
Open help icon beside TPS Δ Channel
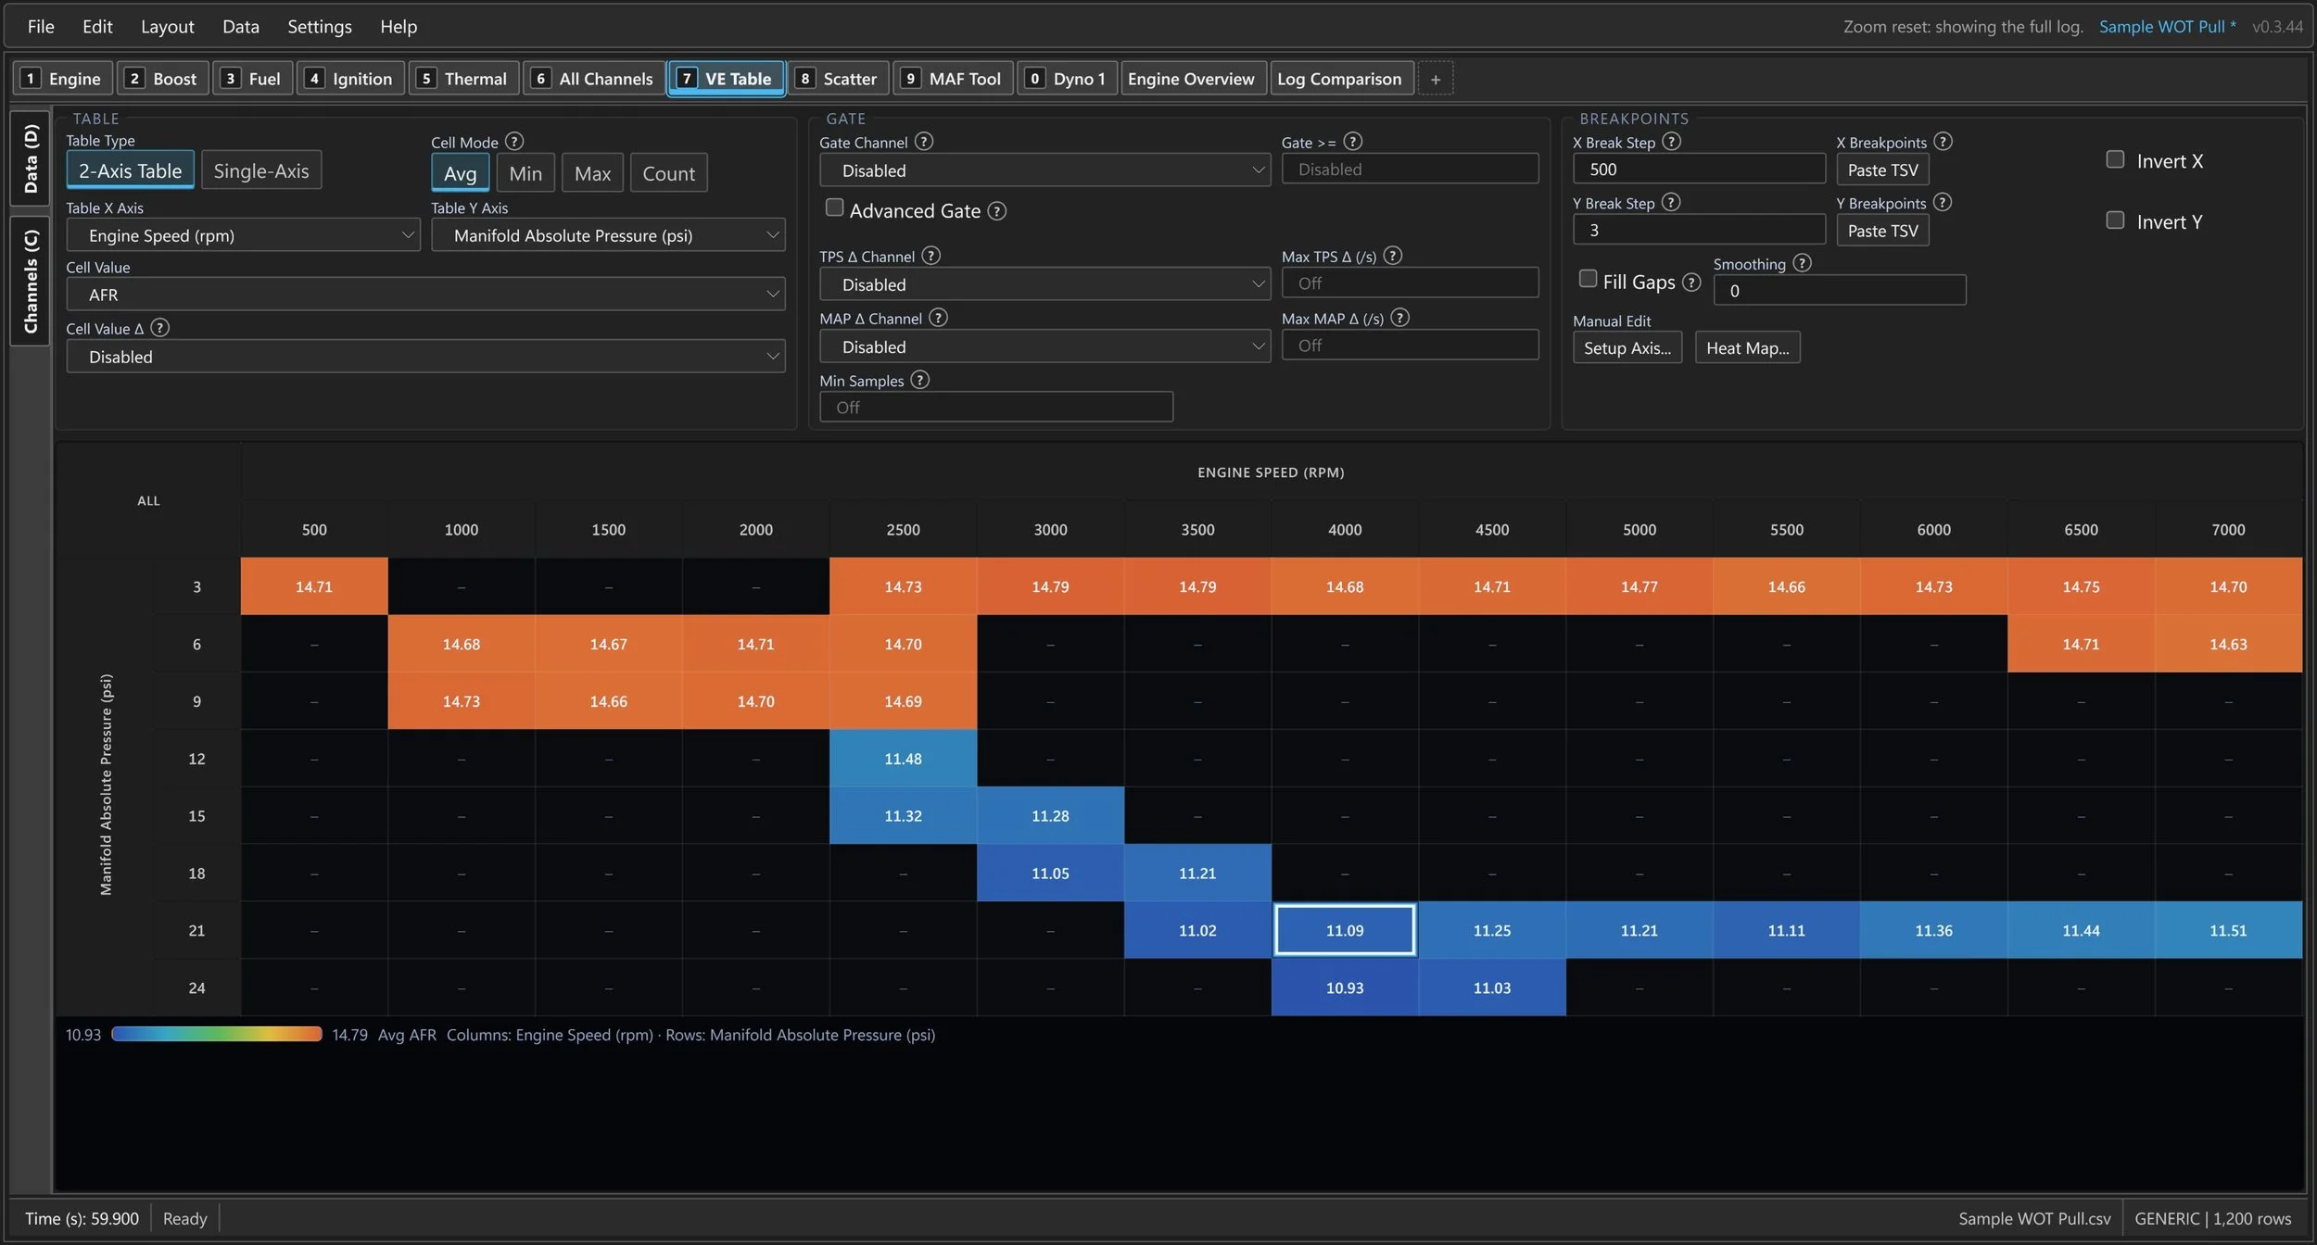[931, 255]
